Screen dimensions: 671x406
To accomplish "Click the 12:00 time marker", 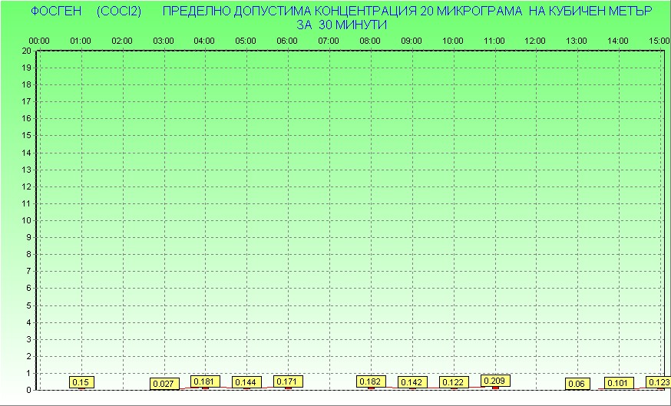I will [536, 41].
